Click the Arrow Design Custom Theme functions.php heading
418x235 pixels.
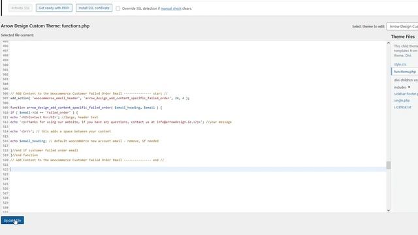coord(45,26)
